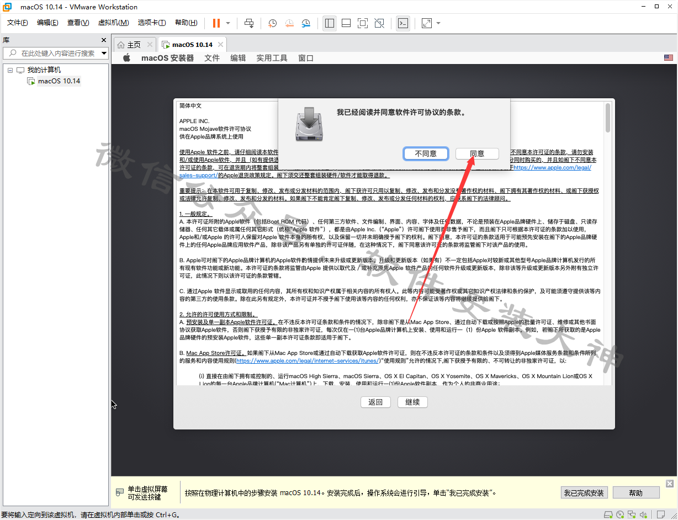The height and width of the screenshot is (520, 678).
Task: Open the stretch display dropdown arrow
Action: 438,23
